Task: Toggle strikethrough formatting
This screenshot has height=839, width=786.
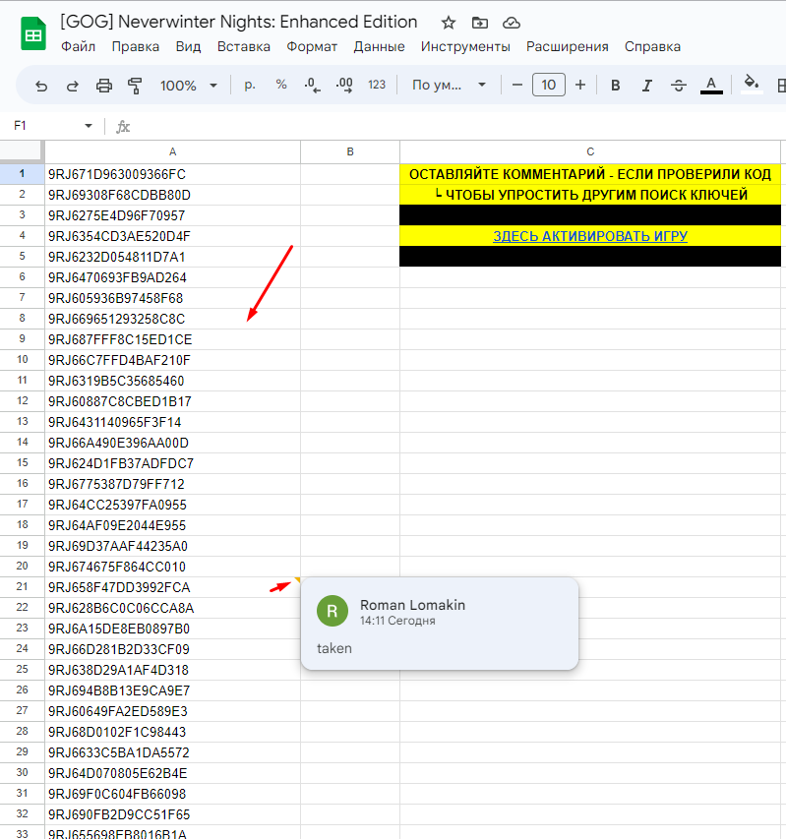Action: click(x=678, y=86)
